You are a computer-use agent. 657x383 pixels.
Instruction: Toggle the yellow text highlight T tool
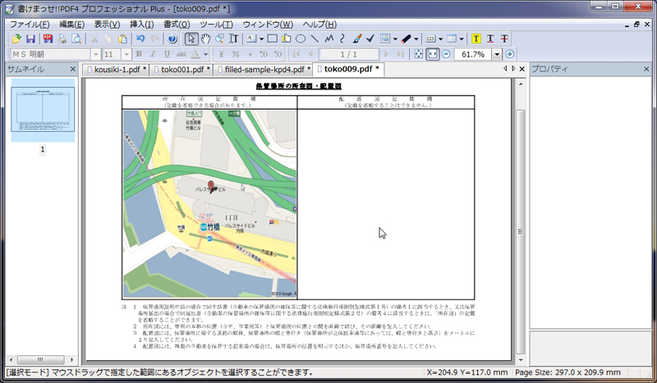(476, 39)
